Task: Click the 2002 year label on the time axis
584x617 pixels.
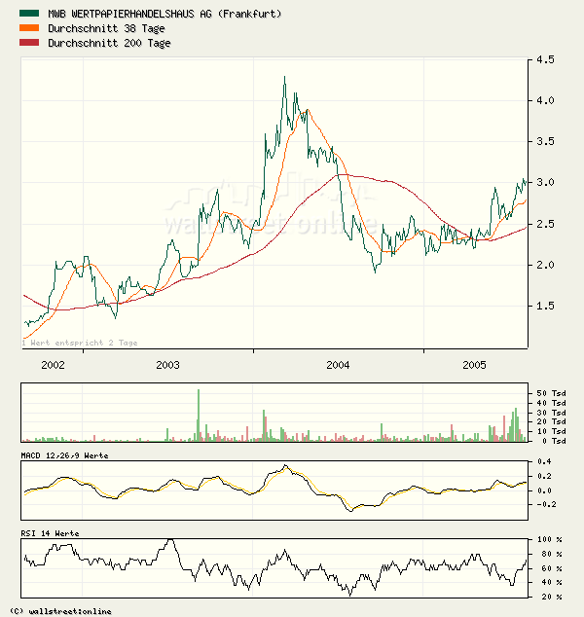Action: coord(53,365)
